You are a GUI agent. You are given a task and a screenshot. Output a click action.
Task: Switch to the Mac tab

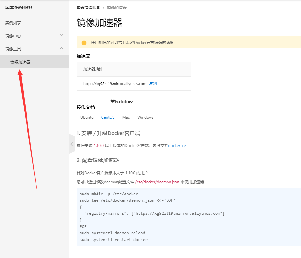pyautogui.click(x=126, y=117)
